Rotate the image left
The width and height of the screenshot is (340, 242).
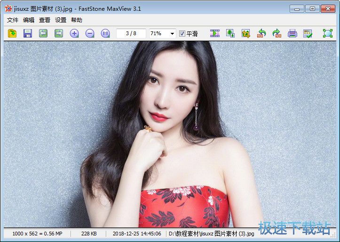click(261, 33)
